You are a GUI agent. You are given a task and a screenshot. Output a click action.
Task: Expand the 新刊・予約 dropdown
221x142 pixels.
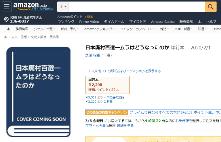click(x=69, y=29)
